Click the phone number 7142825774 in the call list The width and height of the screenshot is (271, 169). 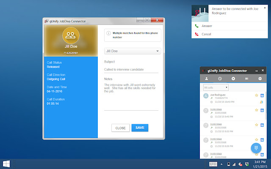click(221, 98)
